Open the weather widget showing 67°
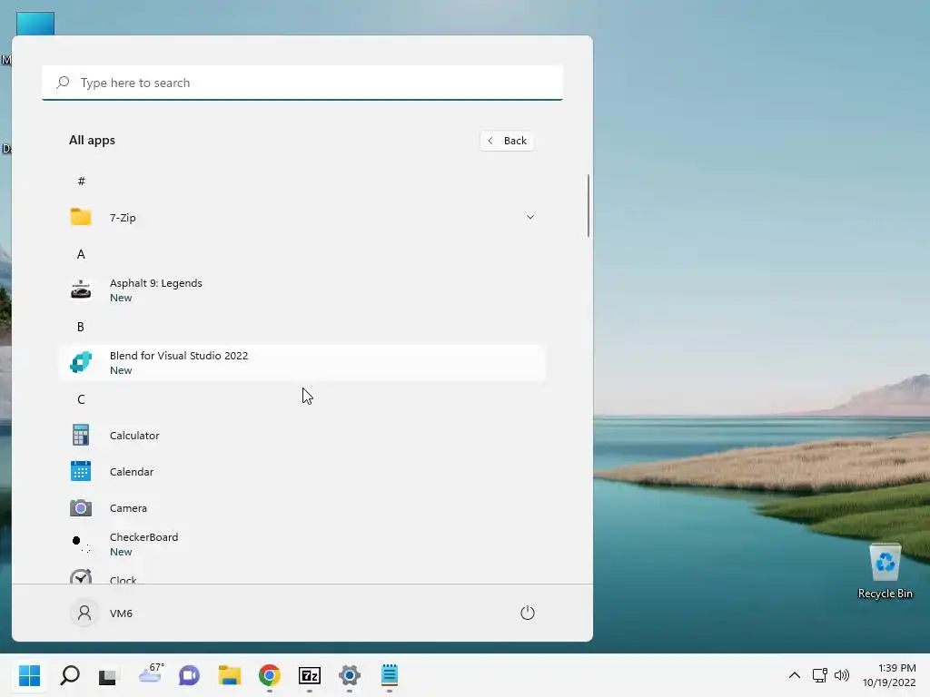Viewport: 930px width, 697px height. [x=151, y=674]
